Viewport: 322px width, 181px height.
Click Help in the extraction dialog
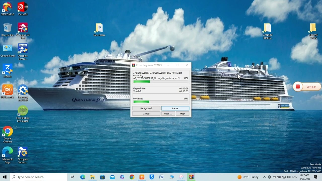point(182,114)
